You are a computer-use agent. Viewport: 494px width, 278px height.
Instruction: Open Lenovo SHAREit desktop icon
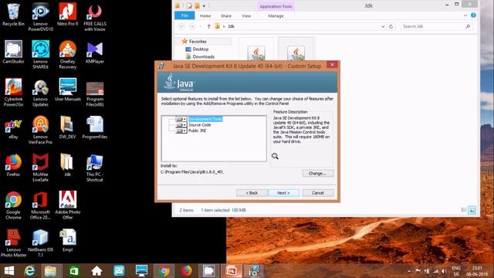coord(40,55)
